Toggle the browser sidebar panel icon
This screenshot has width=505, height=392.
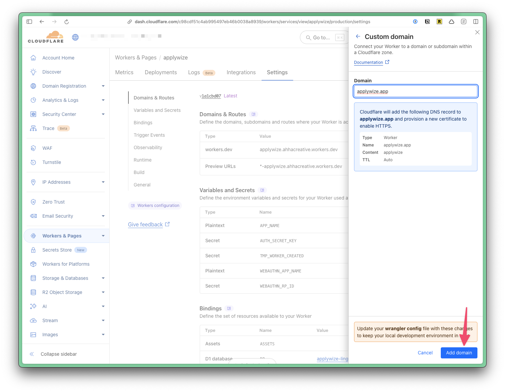pos(29,22)
